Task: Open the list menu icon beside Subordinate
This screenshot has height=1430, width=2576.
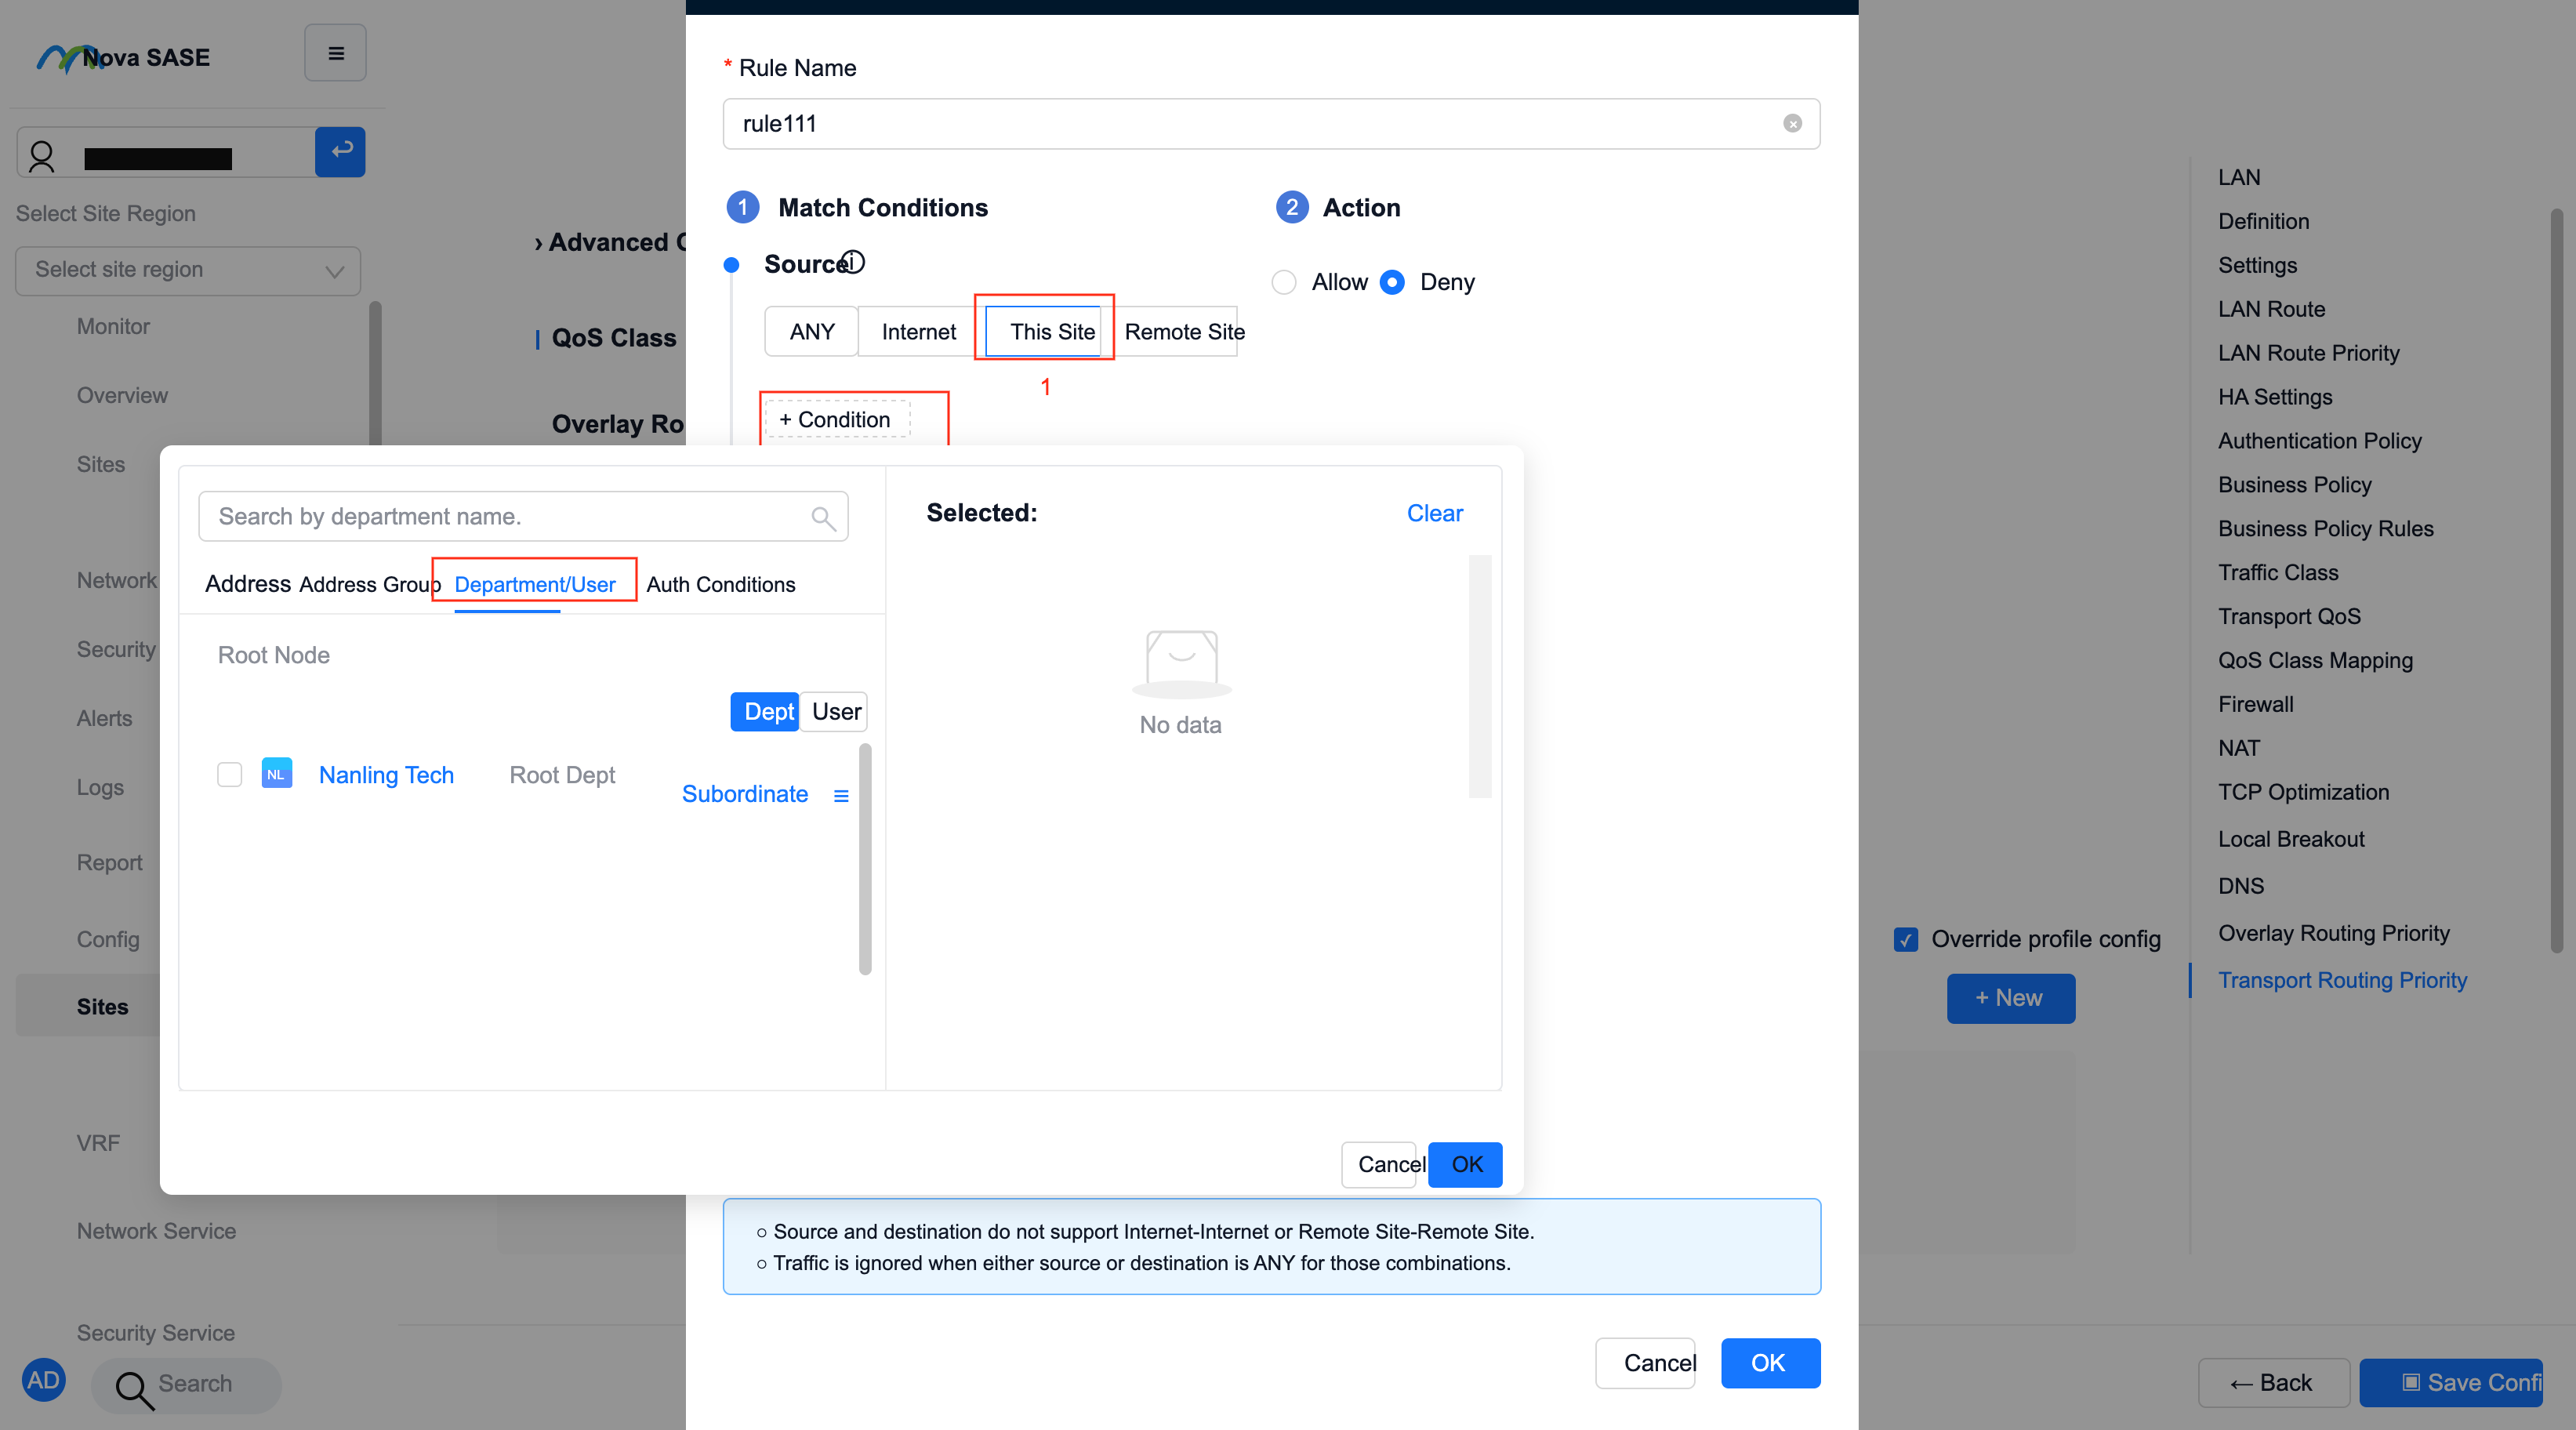Action: 841,795
